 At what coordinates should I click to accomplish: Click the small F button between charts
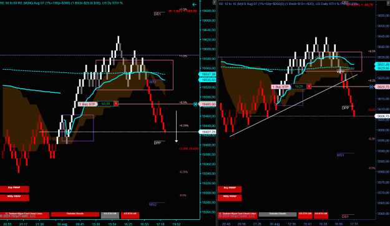[215, 2]
